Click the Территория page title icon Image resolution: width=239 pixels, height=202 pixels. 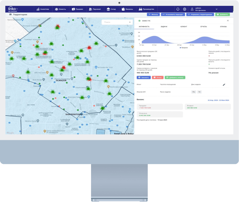click(11, 14)
